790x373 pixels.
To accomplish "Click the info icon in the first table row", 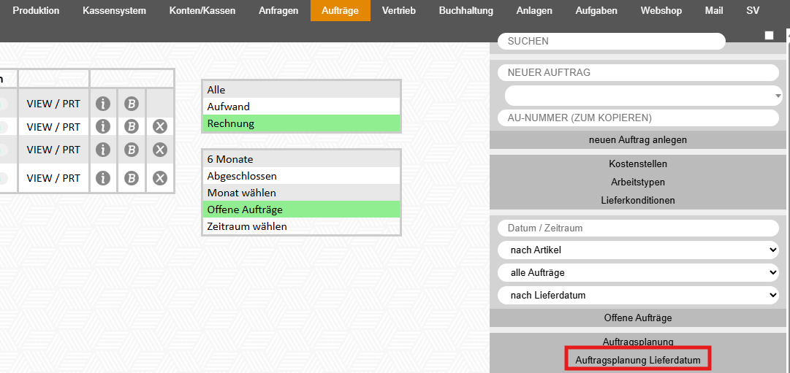I will (x=103, y=104).
